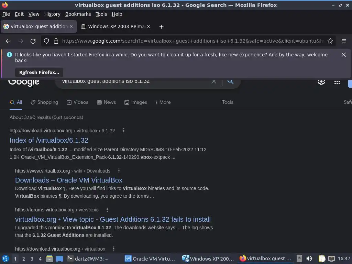The image size is (352, 264).
Task: Open the File menu
Action: coord(6,14)
